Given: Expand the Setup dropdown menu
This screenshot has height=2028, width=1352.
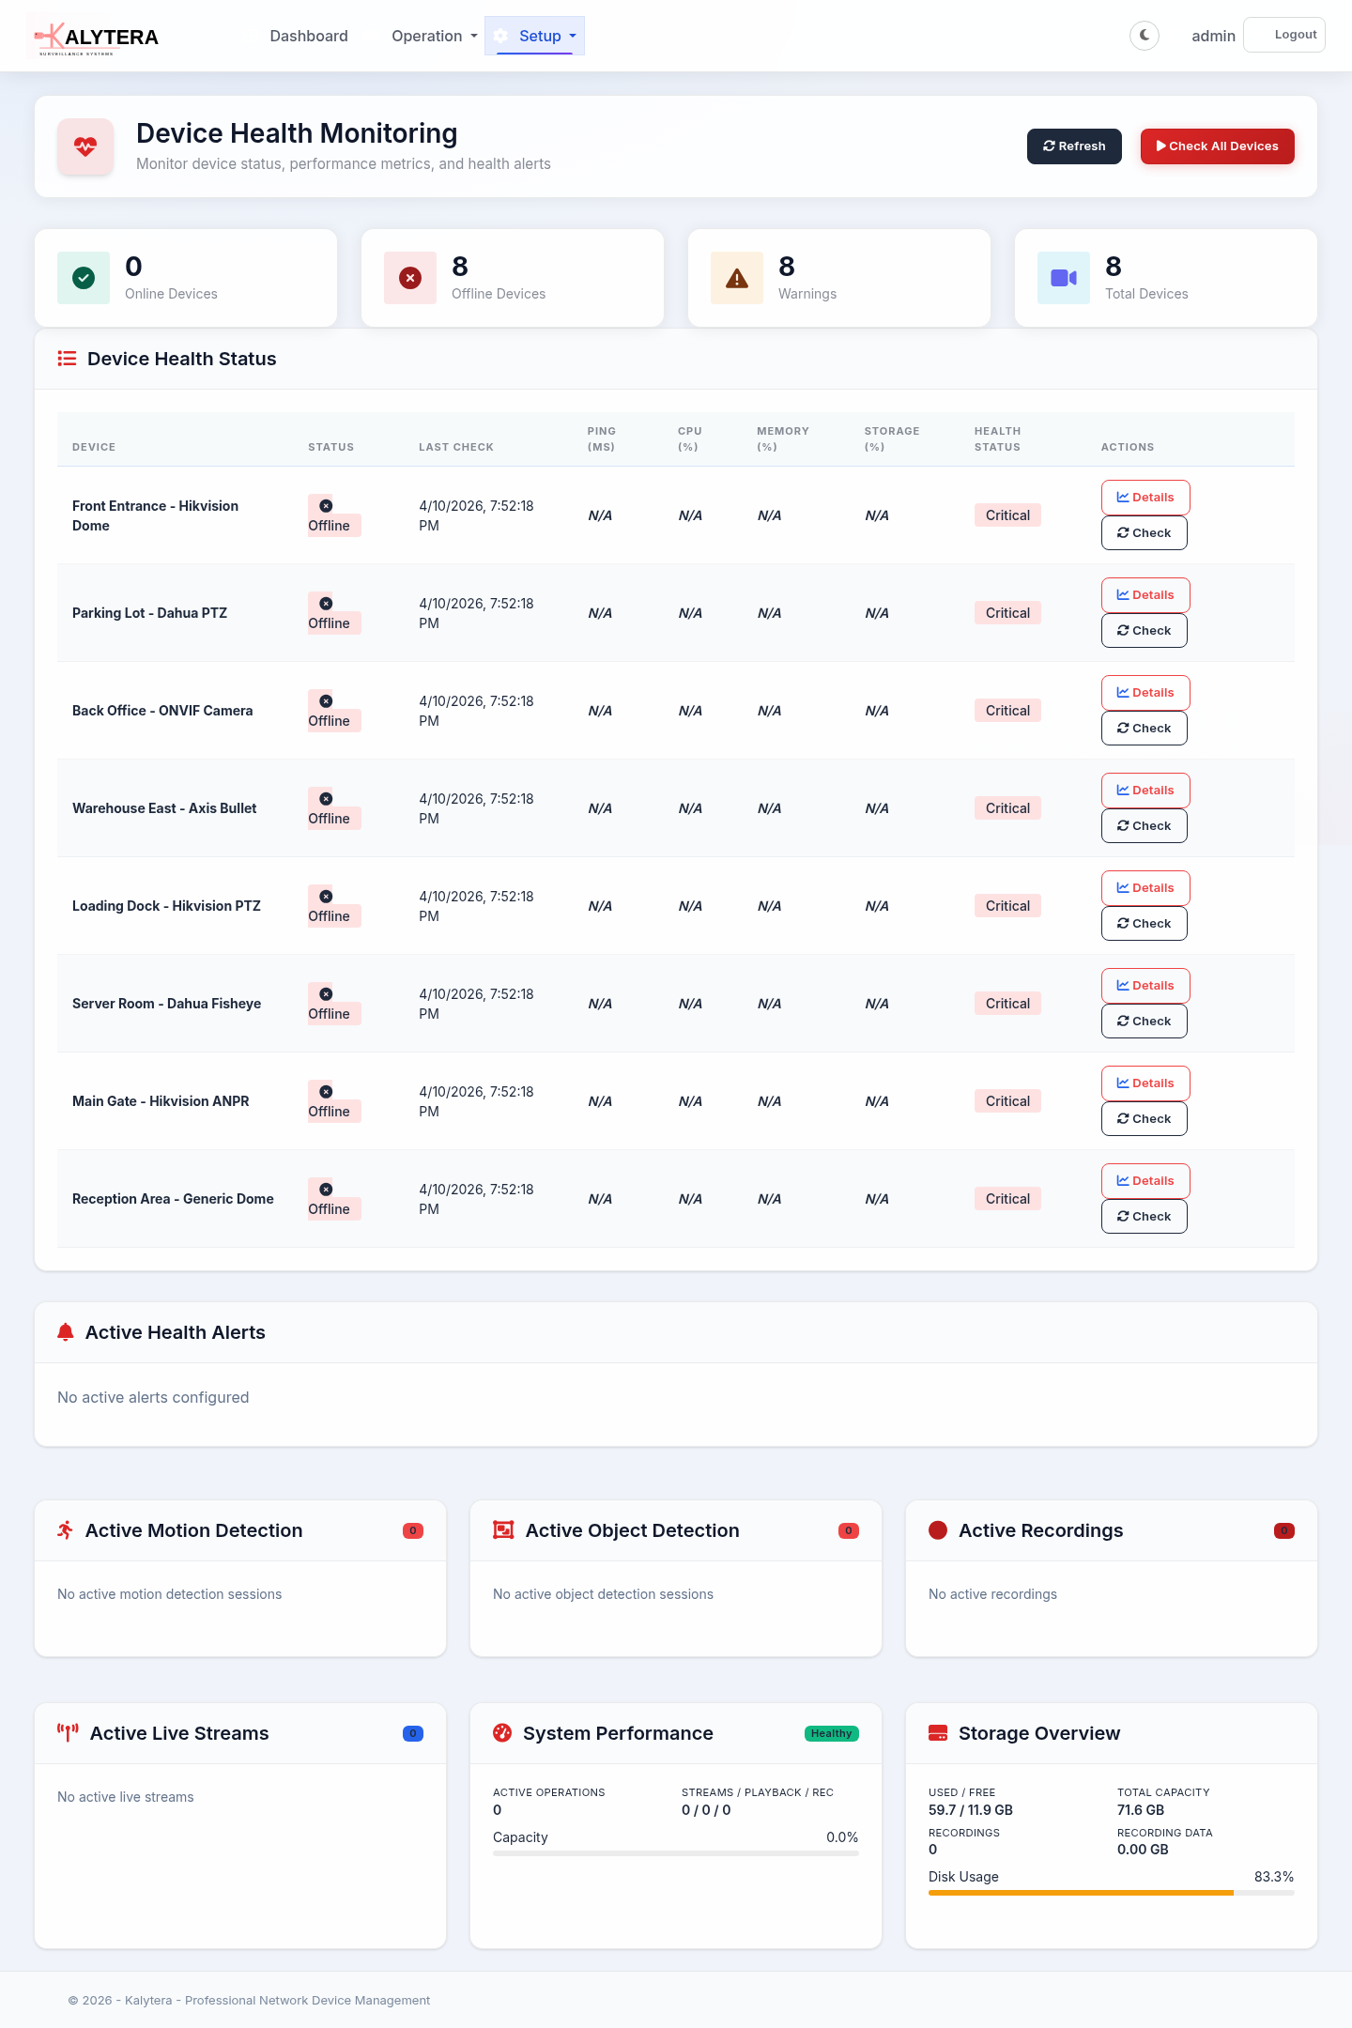Looking at the screenshot, I should point(535,36).
